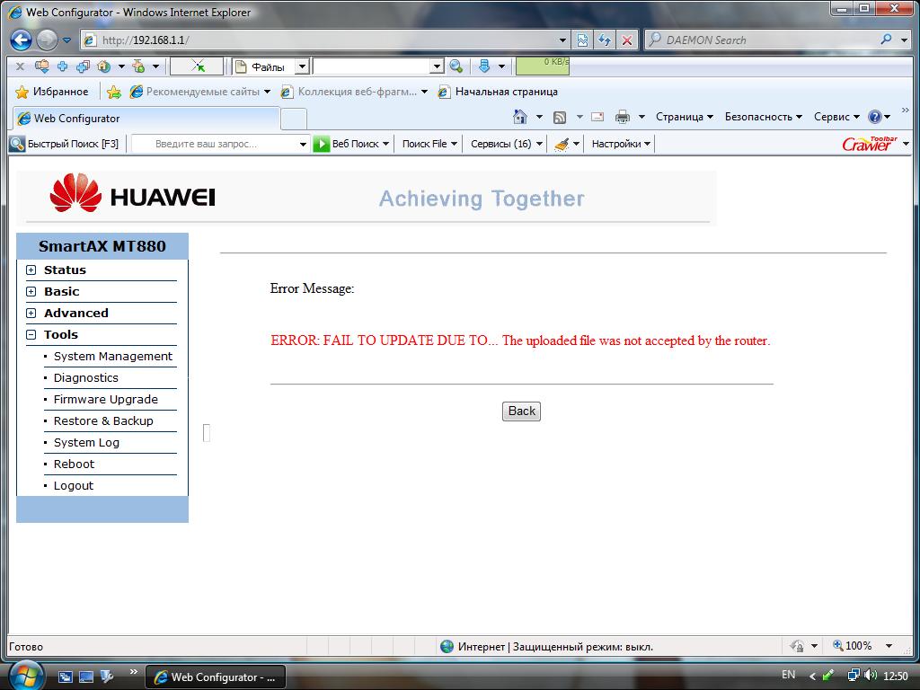Click the Back button under error

pyautogui.click(x=521, y=411)
